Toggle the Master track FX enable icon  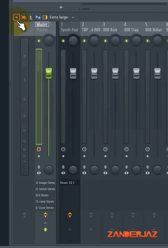pos(45,215)
